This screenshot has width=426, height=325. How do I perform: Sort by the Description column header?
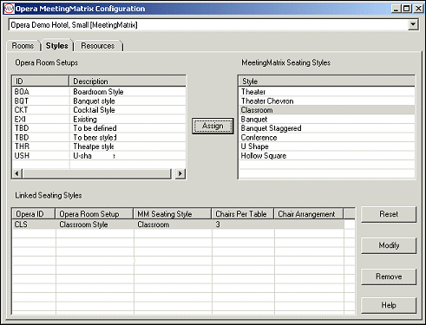pos(128,81)
